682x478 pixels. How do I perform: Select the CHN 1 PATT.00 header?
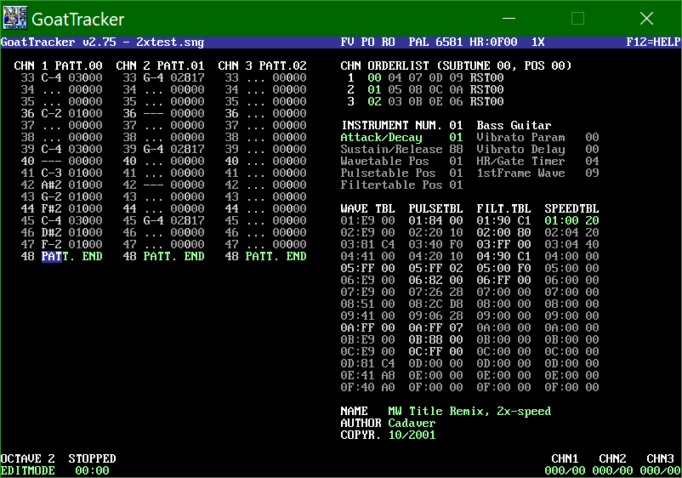pos(58,65)
